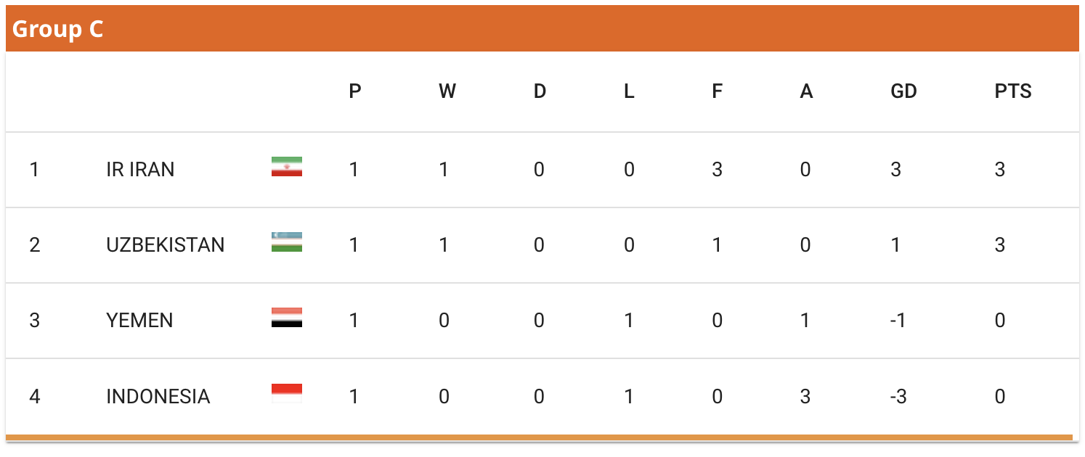Click the P column header
This screenshot has height=457, width=1085.
point(355,91)
